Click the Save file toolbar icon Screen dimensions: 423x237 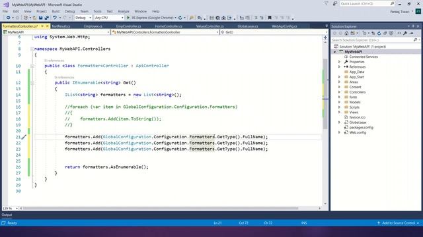click(x=40, y=18)
